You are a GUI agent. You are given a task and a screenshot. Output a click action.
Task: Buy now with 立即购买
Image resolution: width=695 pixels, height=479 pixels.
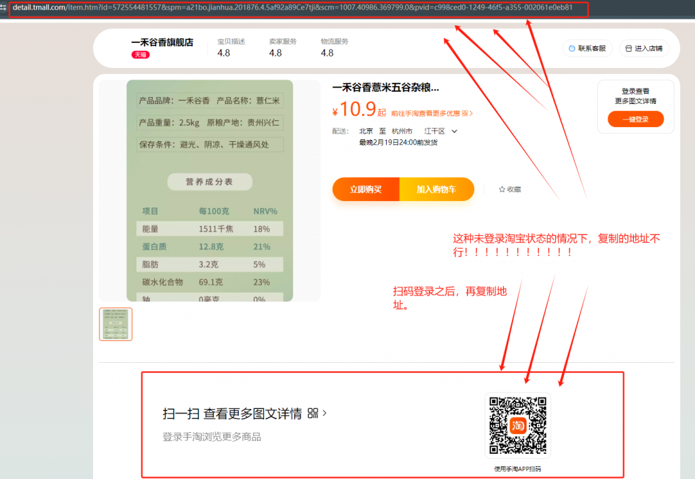366,190
